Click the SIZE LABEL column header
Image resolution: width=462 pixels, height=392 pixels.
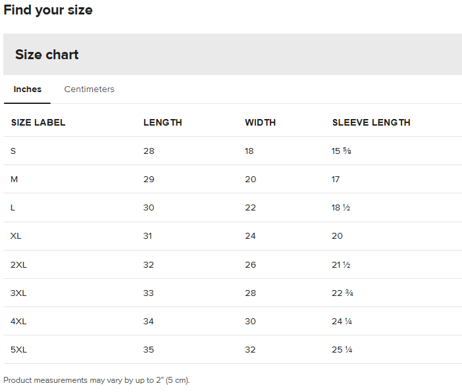(x=38, y=122)
